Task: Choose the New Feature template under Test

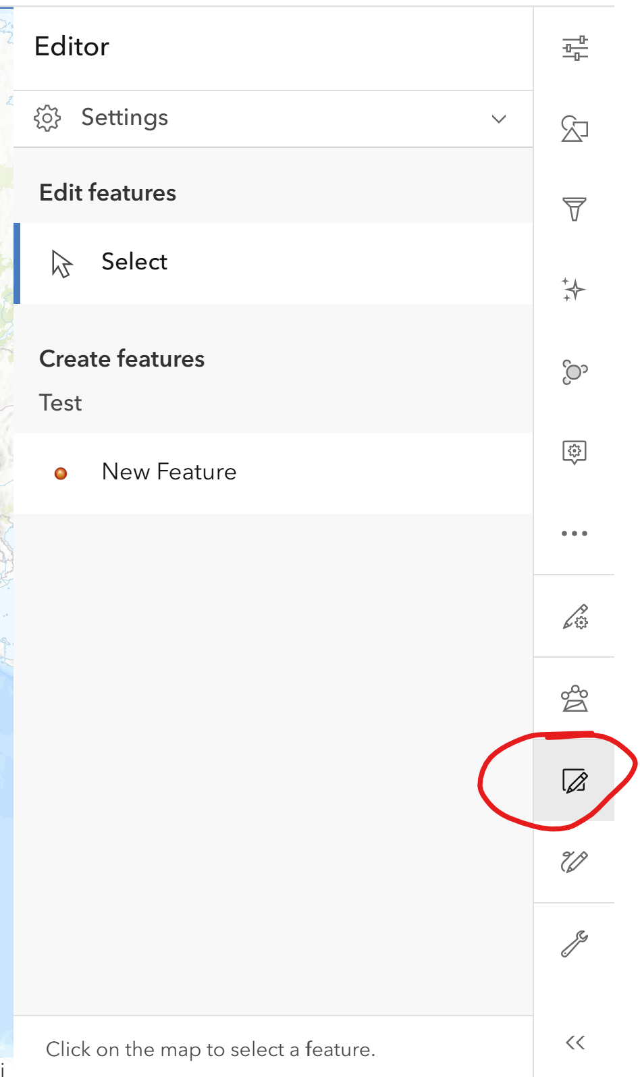Action: (x=169, y=471)
